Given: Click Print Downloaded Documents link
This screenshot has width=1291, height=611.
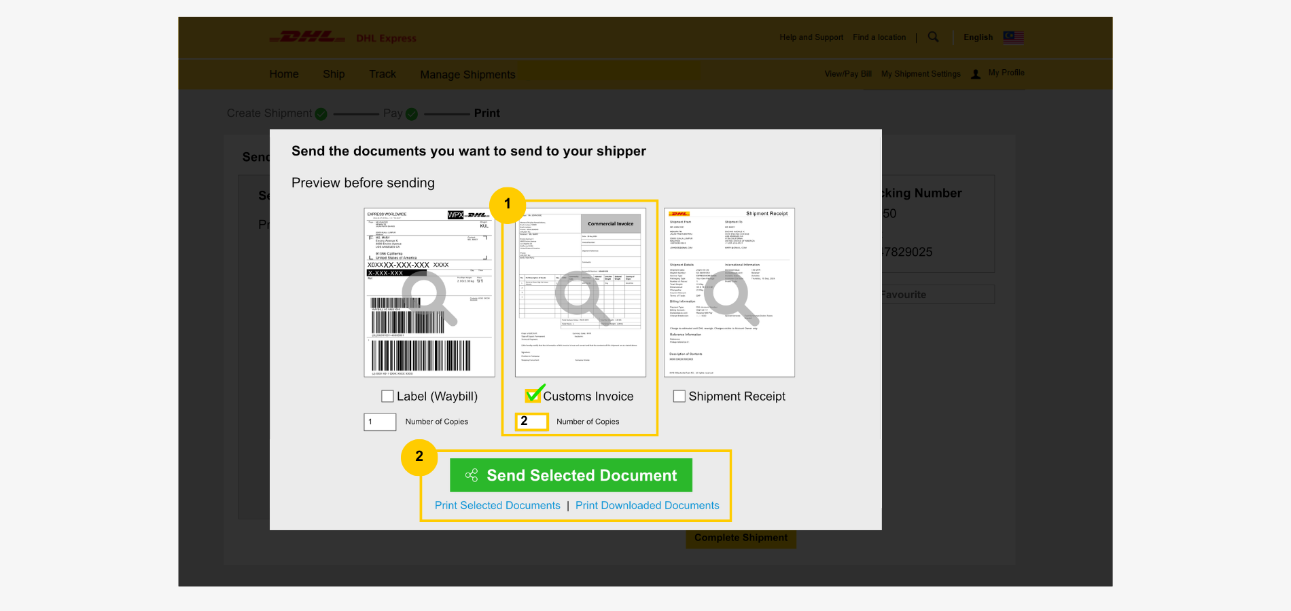Looking at the screenshot, I should (x=647, y=506).
